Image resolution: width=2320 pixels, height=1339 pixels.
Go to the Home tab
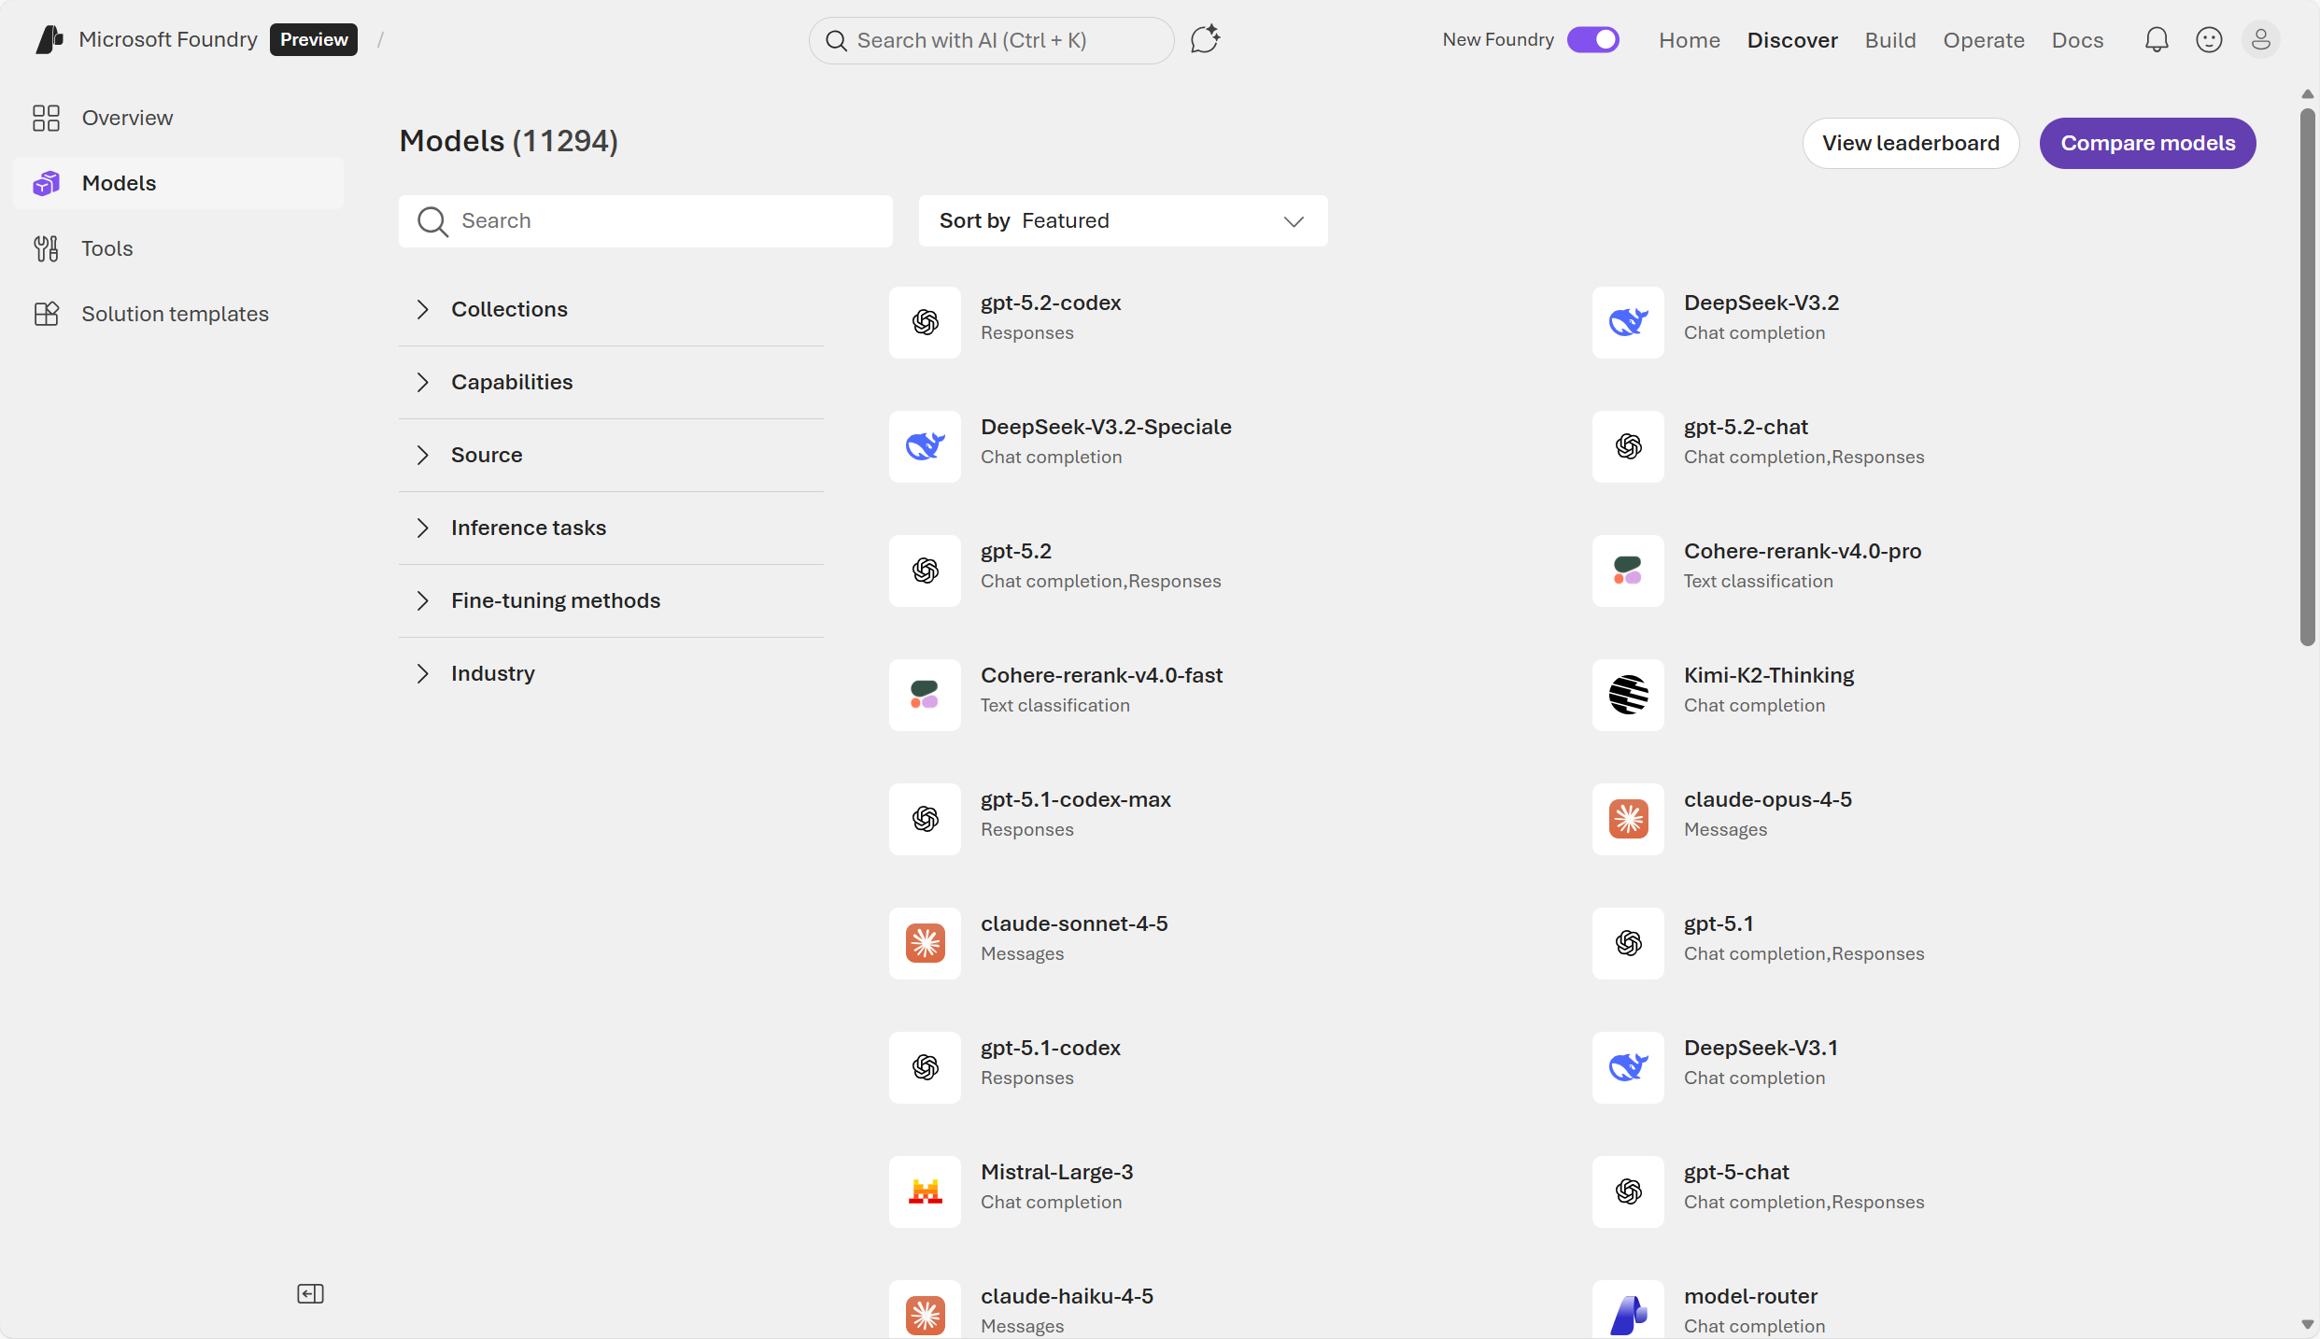(x=1690, y=40)
